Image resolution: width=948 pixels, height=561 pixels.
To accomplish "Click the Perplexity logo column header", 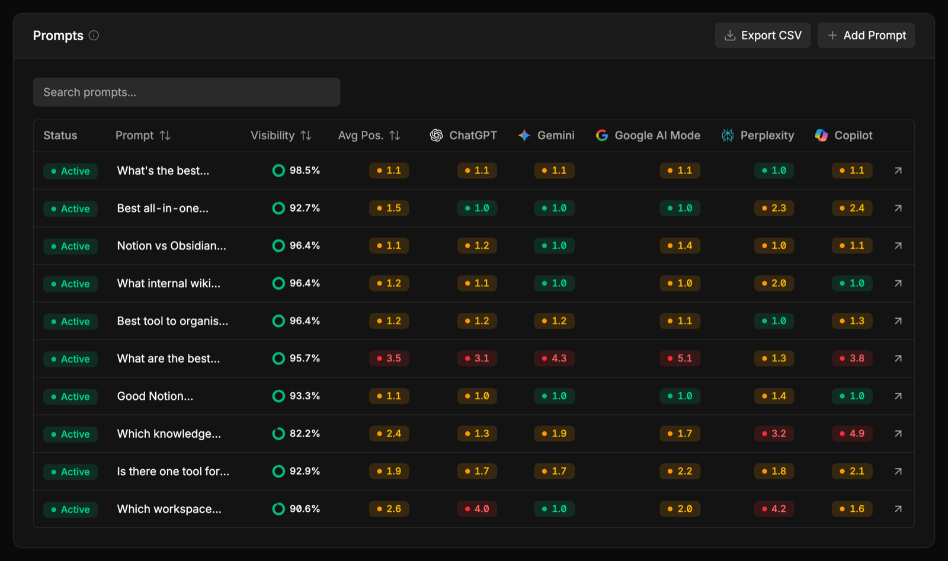I will pos(728,136).
